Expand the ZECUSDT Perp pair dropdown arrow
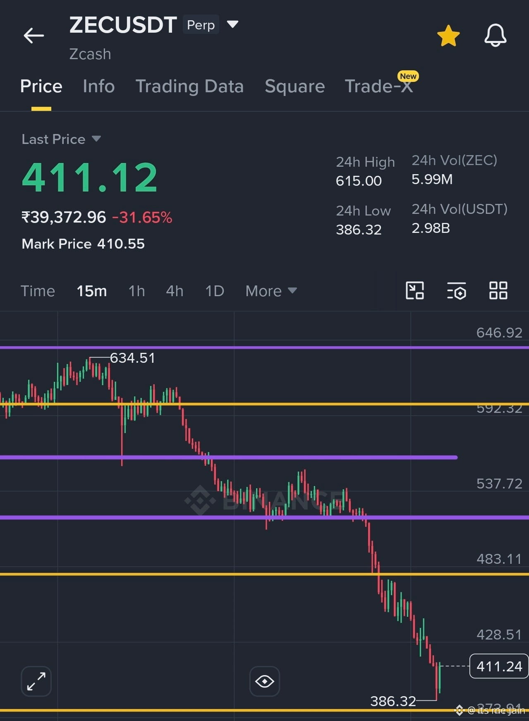 click(x=233, y=24)
